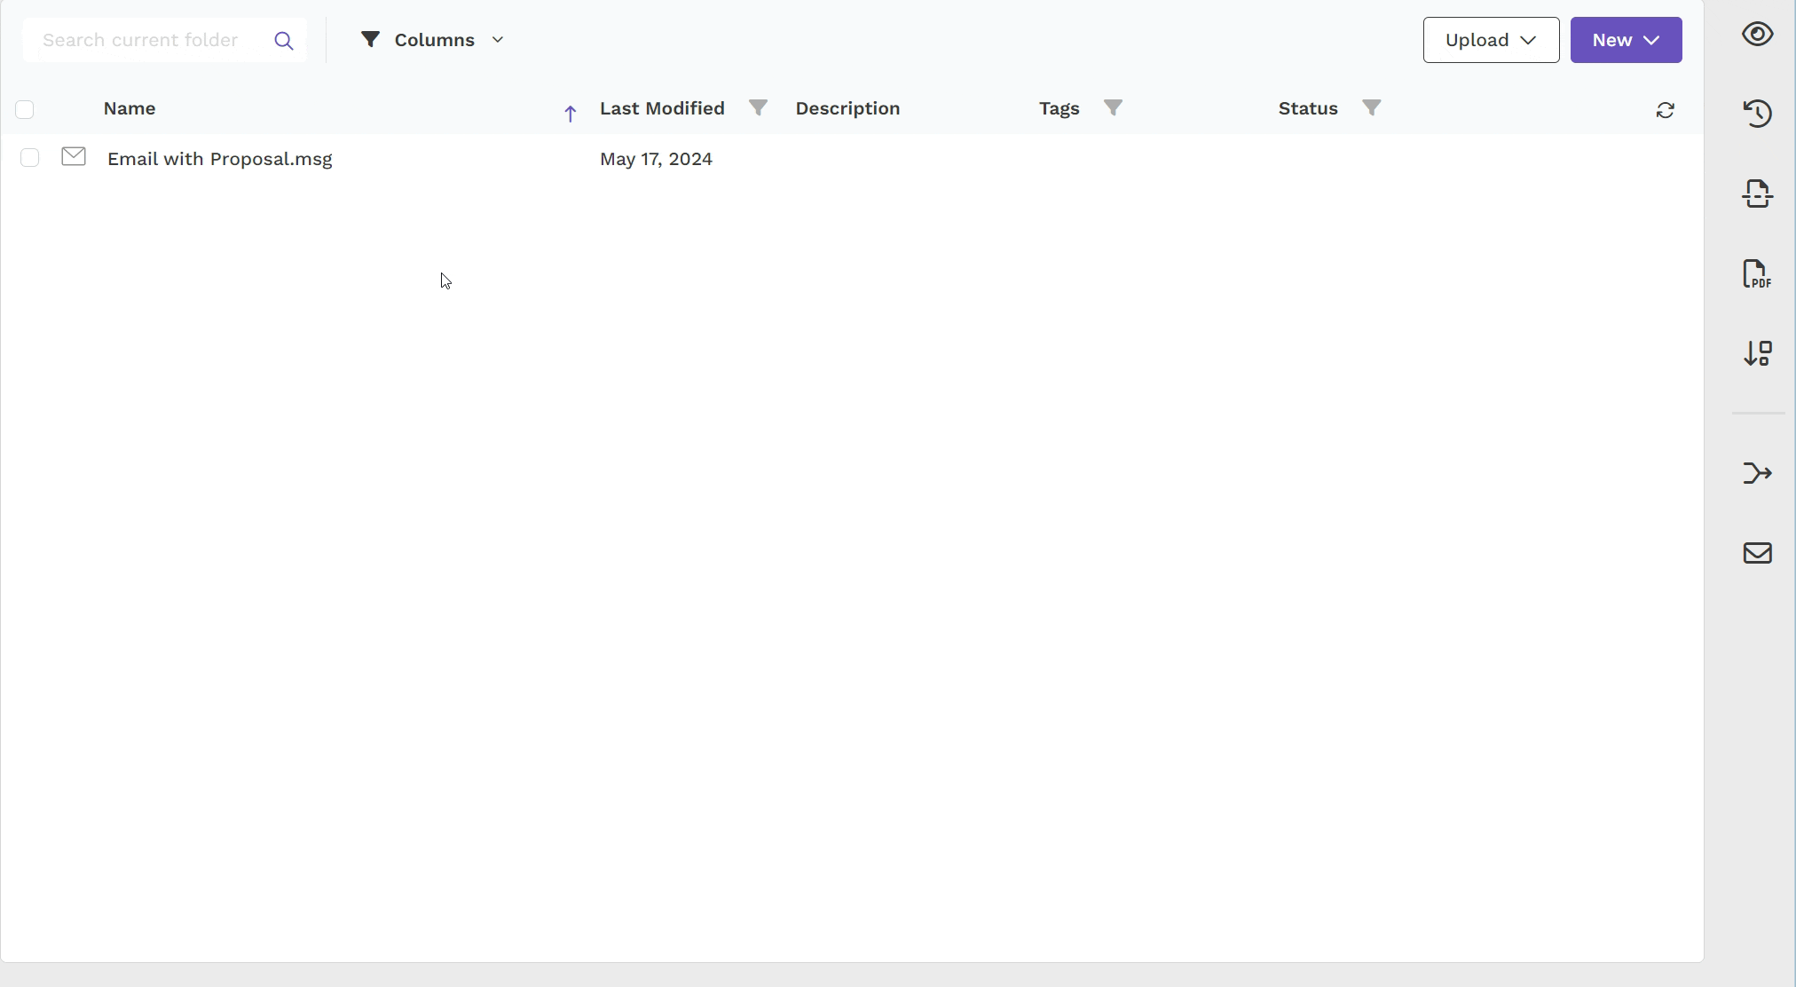The image size is (1796, 987).
Task: Open the New dropdown button
Action: (x=1625, y=40)
